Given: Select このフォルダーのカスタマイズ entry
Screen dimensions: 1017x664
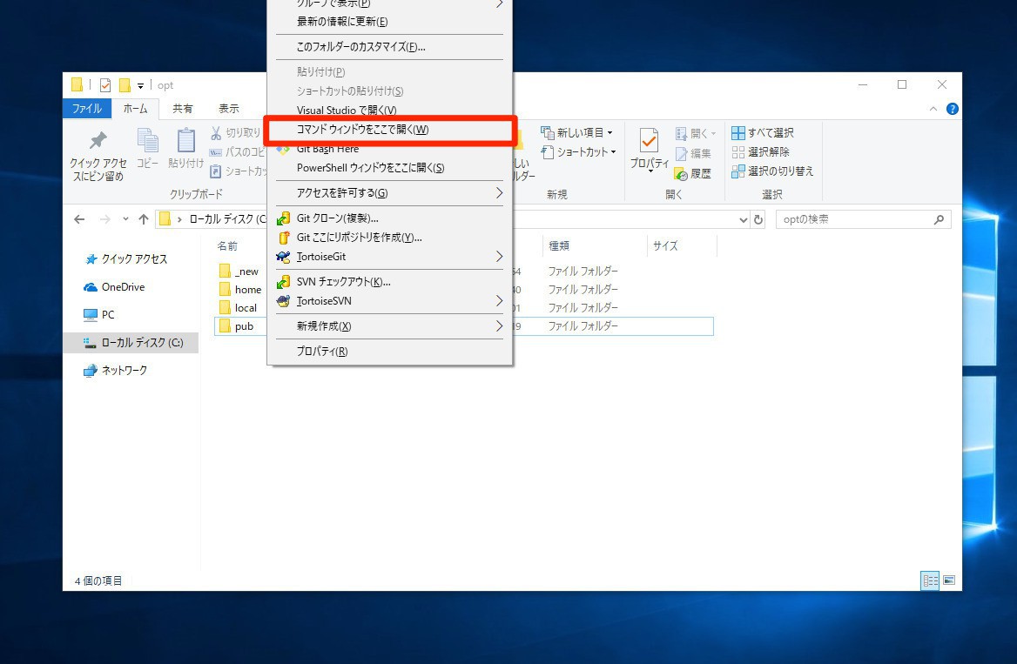Looking at the screenshot, I should pyautogui.click(x=389, y=47).
